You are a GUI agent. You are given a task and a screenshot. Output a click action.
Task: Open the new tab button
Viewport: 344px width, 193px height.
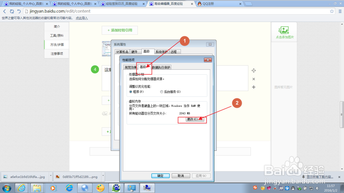[248, 4]
